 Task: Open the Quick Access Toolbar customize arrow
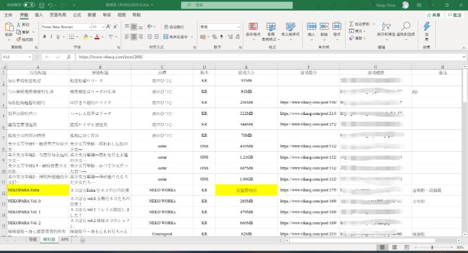[74, 5]
